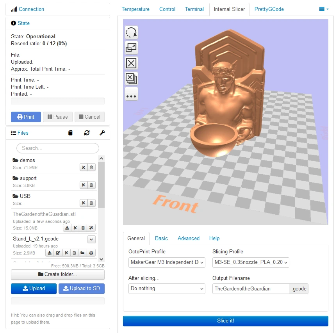The width and height of the screenshot is (335, 333).
Task: Click the file list scrollbar down arrow
Action: click(x=102, y=259)
